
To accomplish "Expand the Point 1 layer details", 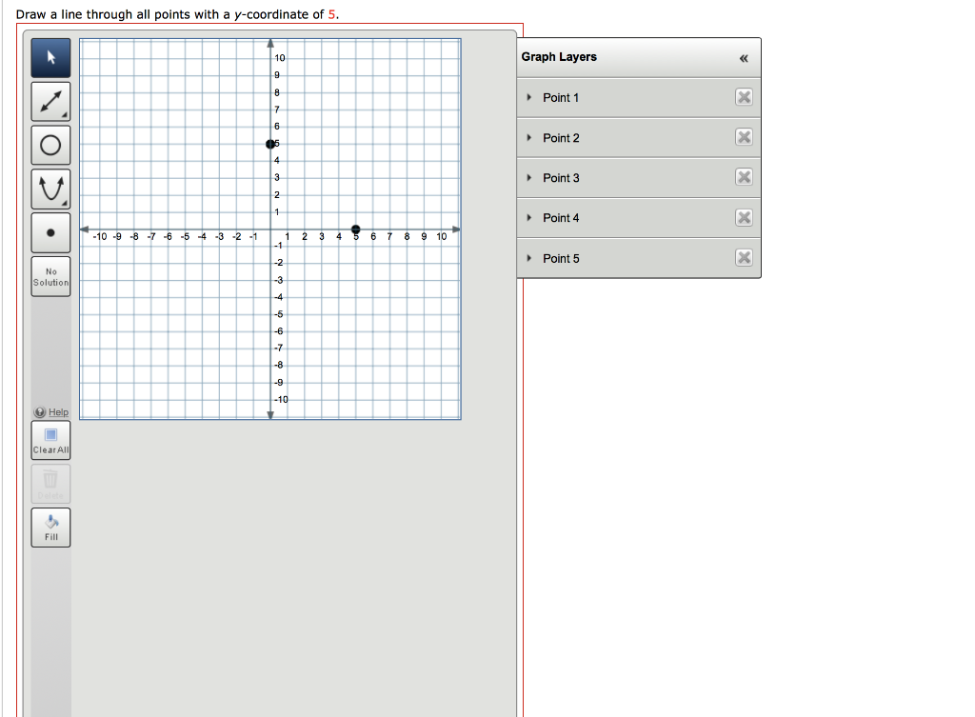I will pos(530,97).
